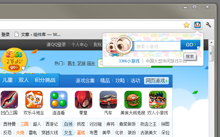Click the 西游记 tag

pos(52,124)
